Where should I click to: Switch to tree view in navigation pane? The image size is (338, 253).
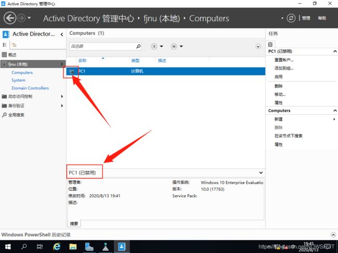(14, 45)
